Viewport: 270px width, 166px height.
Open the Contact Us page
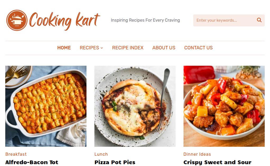coord(198,48)
